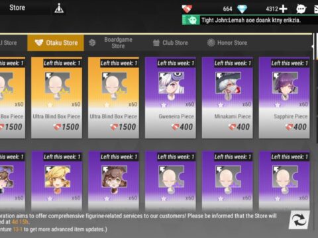Pick the brown-haired character piece card
The image size is (318, 238).
tap(113, 180)
